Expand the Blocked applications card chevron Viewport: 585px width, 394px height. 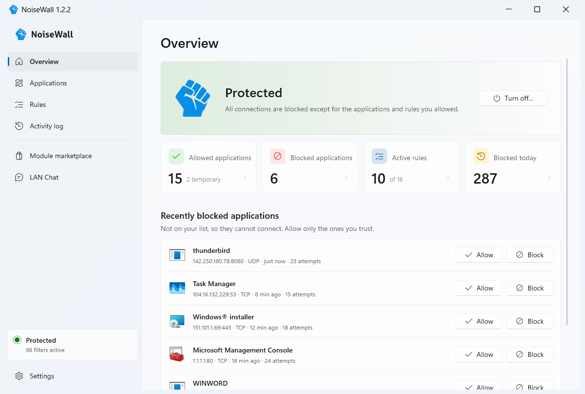346,178
